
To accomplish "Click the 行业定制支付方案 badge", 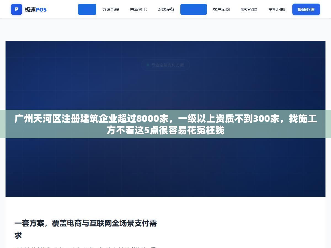I will pos(165,65).
